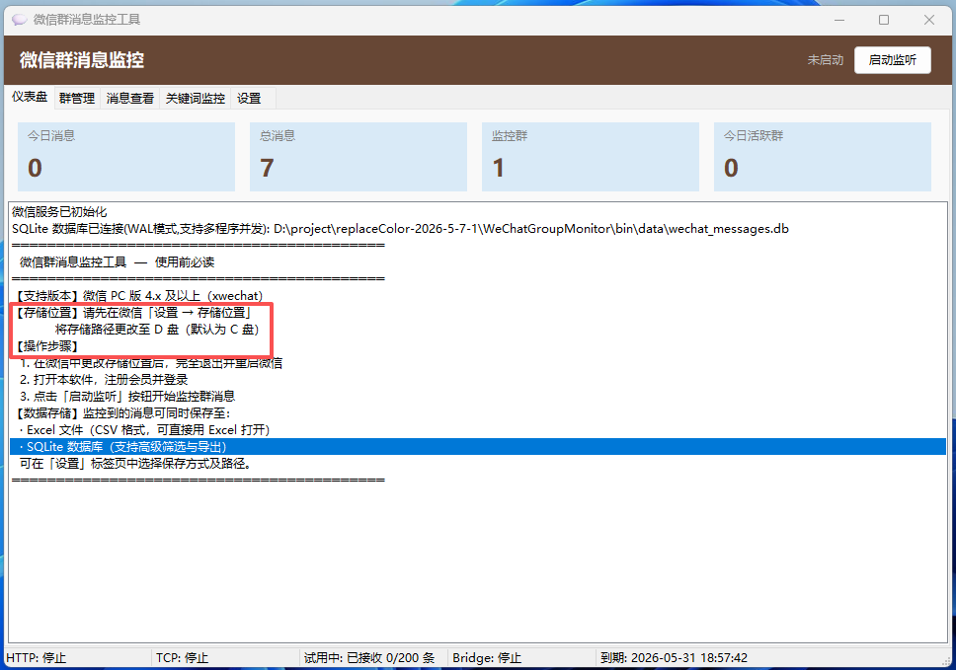956x670 pixels.
Task: Select the line 可在「设置」标签页中选择保存方式
Action: (x=478, y=464)
